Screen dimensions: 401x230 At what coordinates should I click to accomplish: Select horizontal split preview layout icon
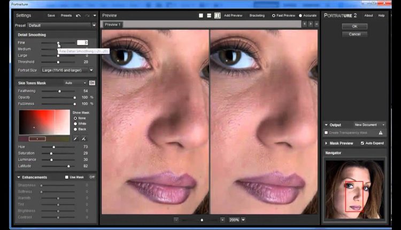click(x=209, y=16)
